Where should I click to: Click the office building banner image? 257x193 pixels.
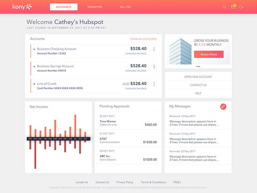pyautogui.click(x=180, y=51)
